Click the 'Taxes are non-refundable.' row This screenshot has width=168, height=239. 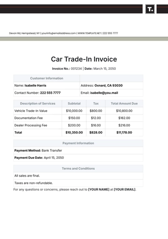(78, 183)
